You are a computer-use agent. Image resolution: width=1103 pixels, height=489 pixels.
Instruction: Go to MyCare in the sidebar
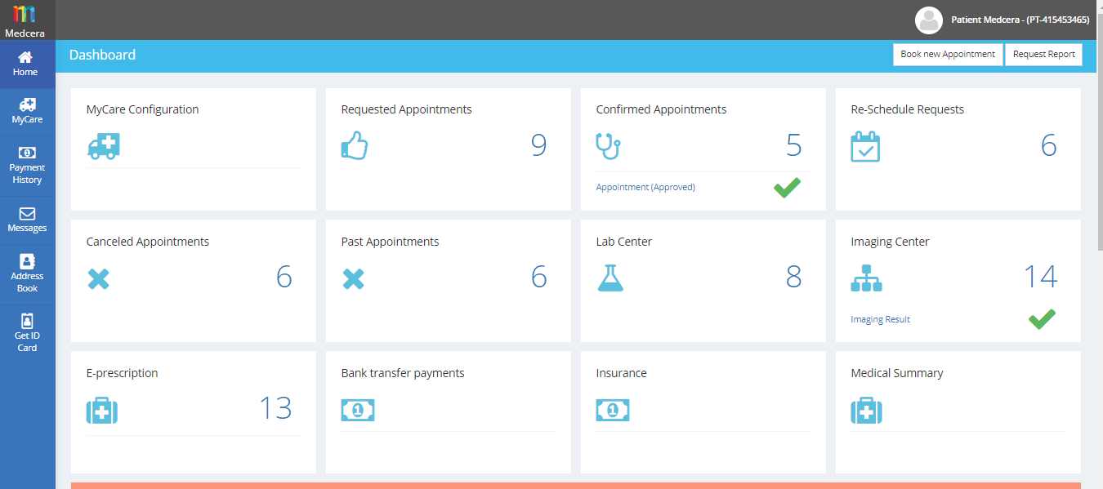tap(27, 111)
